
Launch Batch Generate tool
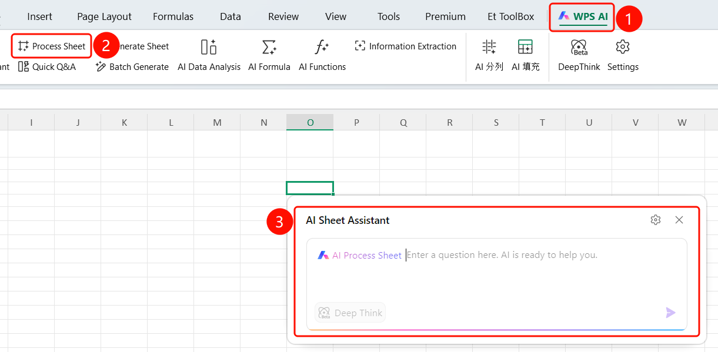click(132, 66)
